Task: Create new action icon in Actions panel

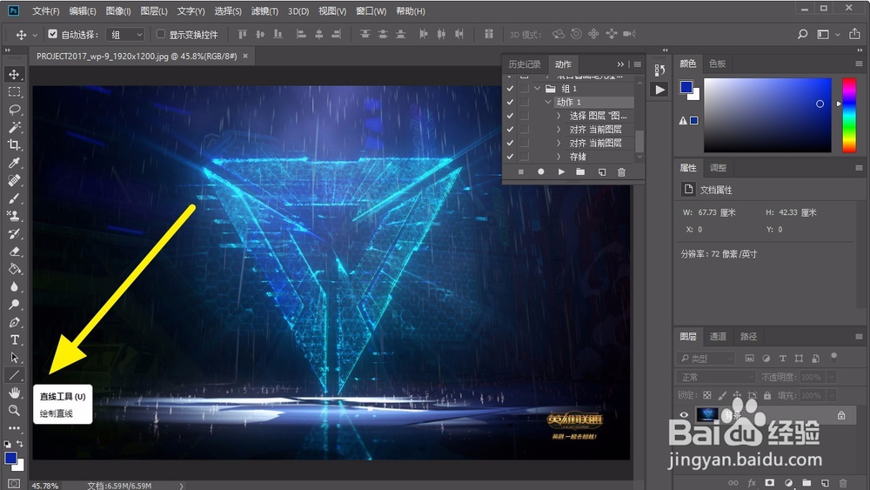Action: 601,172
